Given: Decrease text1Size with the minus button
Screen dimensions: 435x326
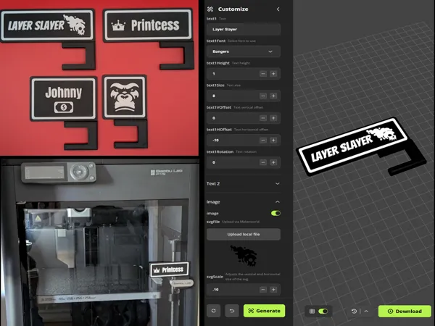Looking at the screenshot, I should coord(263,96).
